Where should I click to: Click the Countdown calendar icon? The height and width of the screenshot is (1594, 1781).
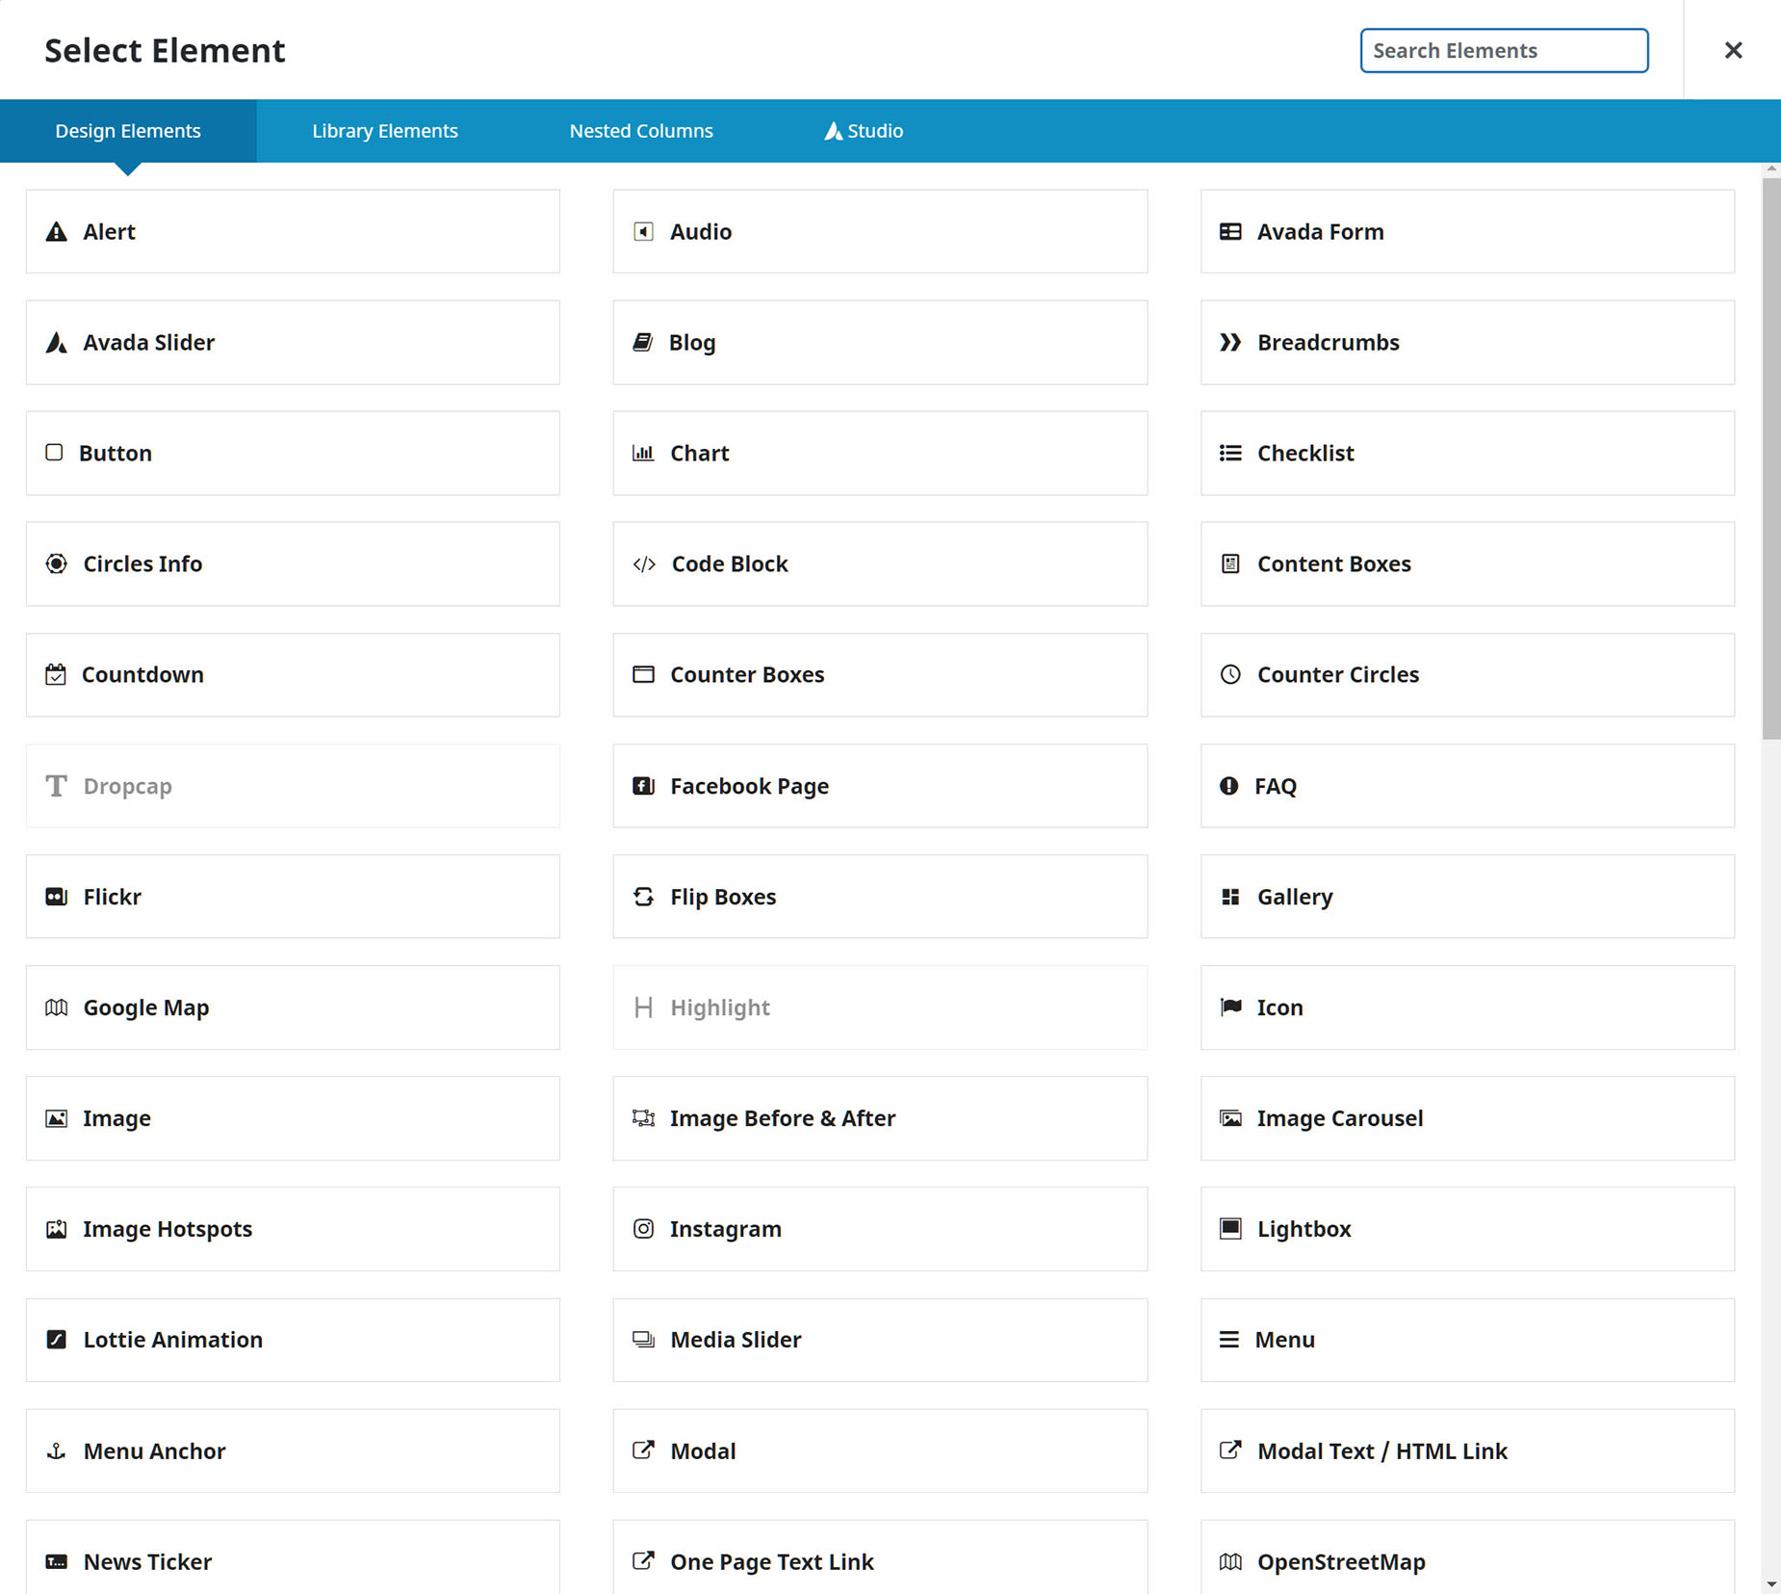(x=56, y=675)
